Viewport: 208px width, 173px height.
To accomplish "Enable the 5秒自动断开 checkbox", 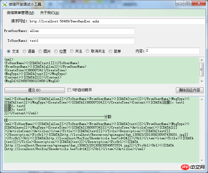I will 69,90.
